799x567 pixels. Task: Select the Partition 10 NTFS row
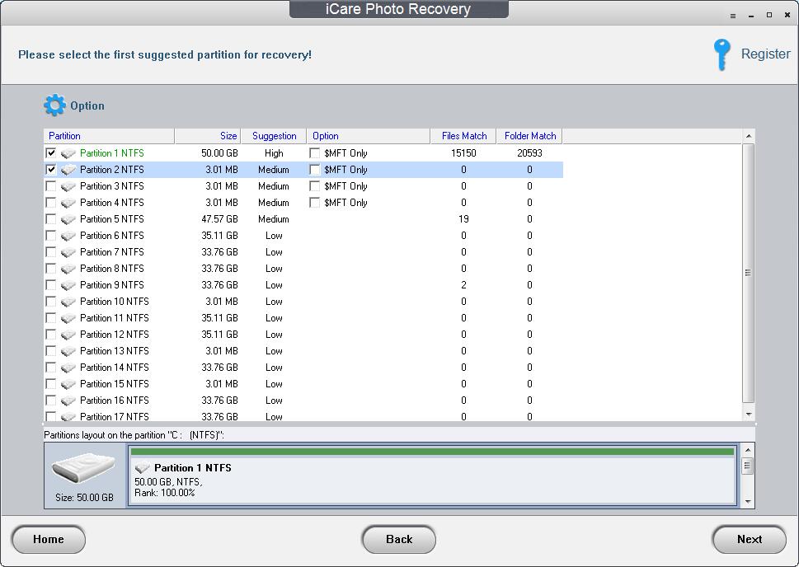[x=303, y=302]
